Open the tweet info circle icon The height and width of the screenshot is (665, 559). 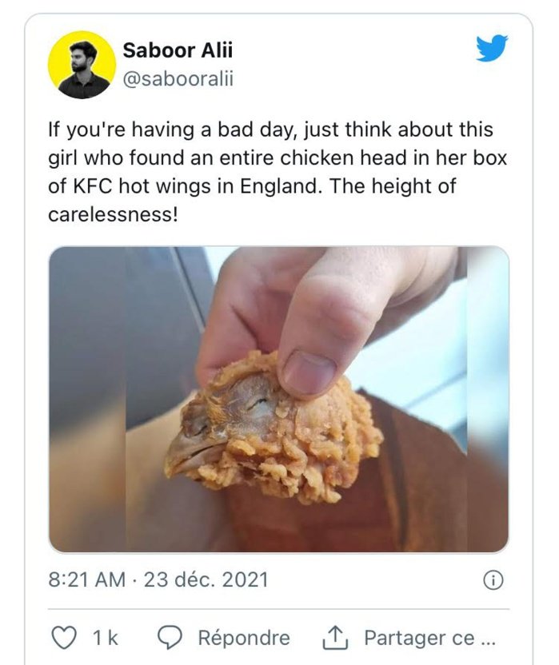pyautogui.click(x=493, y=580)
